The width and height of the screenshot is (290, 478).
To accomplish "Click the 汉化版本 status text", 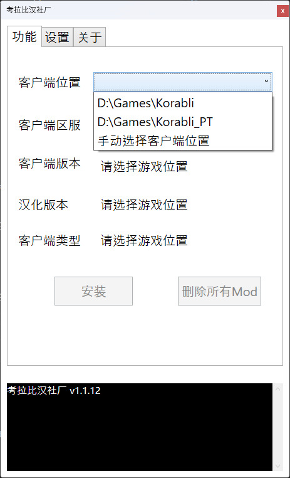I will point(144,205).
